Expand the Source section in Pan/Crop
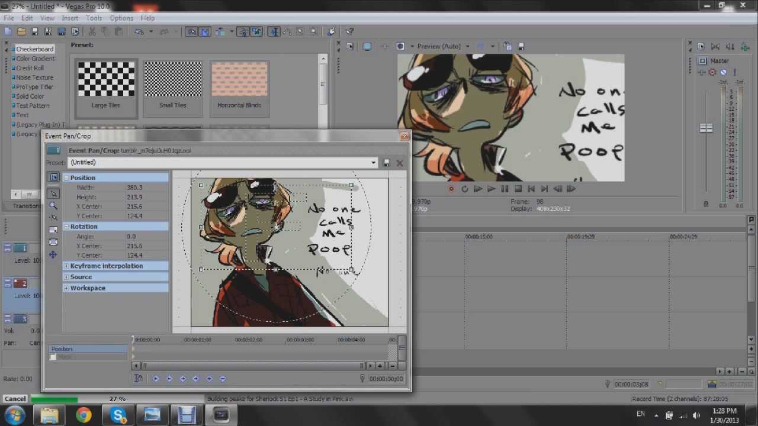The width and height of the screenshot is (758, 426). 66,277
